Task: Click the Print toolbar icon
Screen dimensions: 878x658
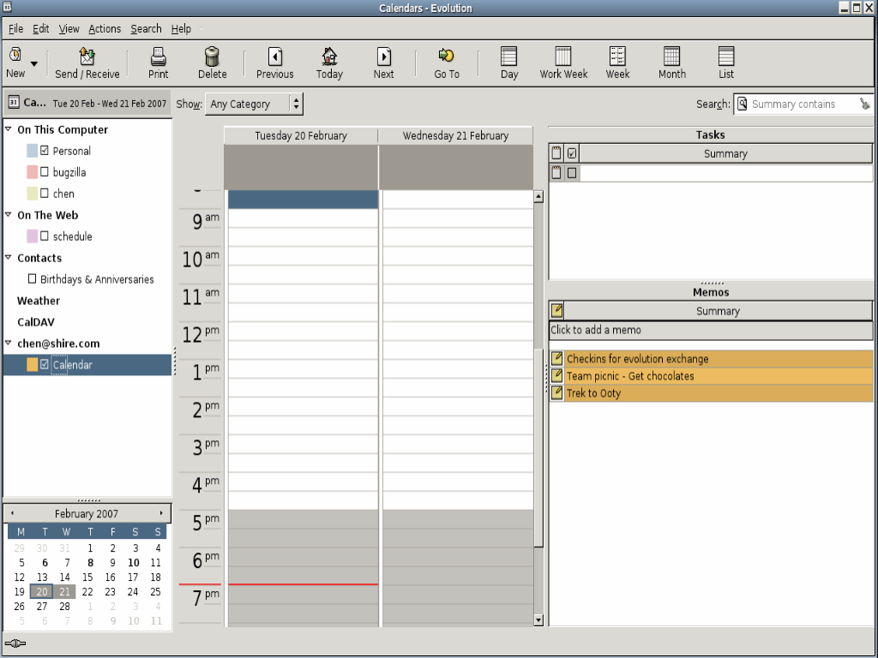Action: pos(159,57)
